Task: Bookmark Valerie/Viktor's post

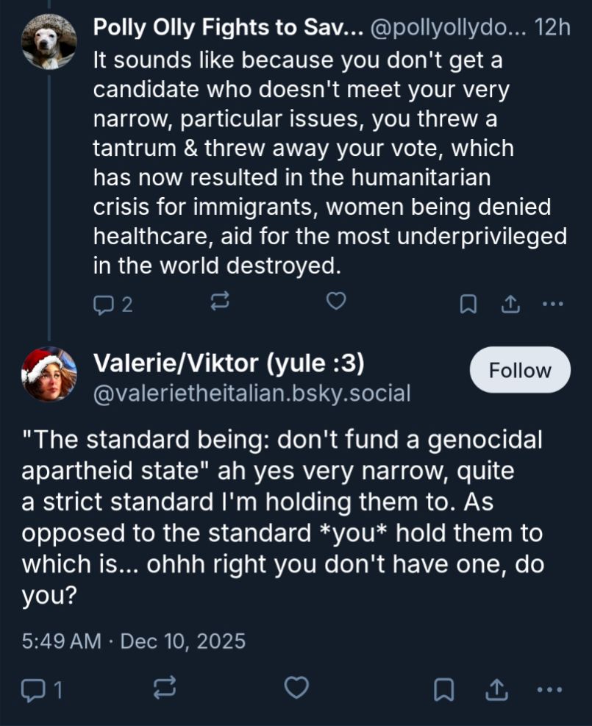Action: [x=443, y=689]
